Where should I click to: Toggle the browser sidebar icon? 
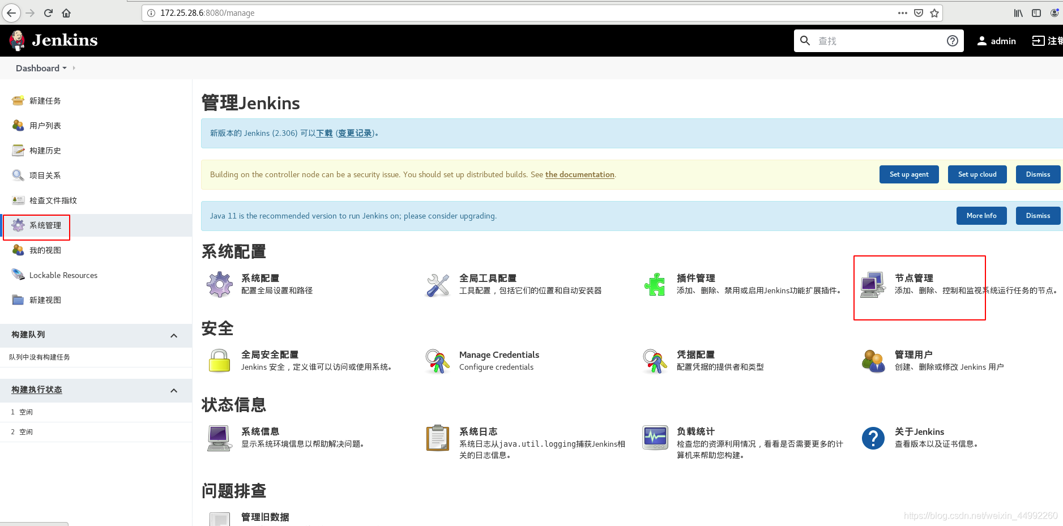click(x=1036, y=13)
